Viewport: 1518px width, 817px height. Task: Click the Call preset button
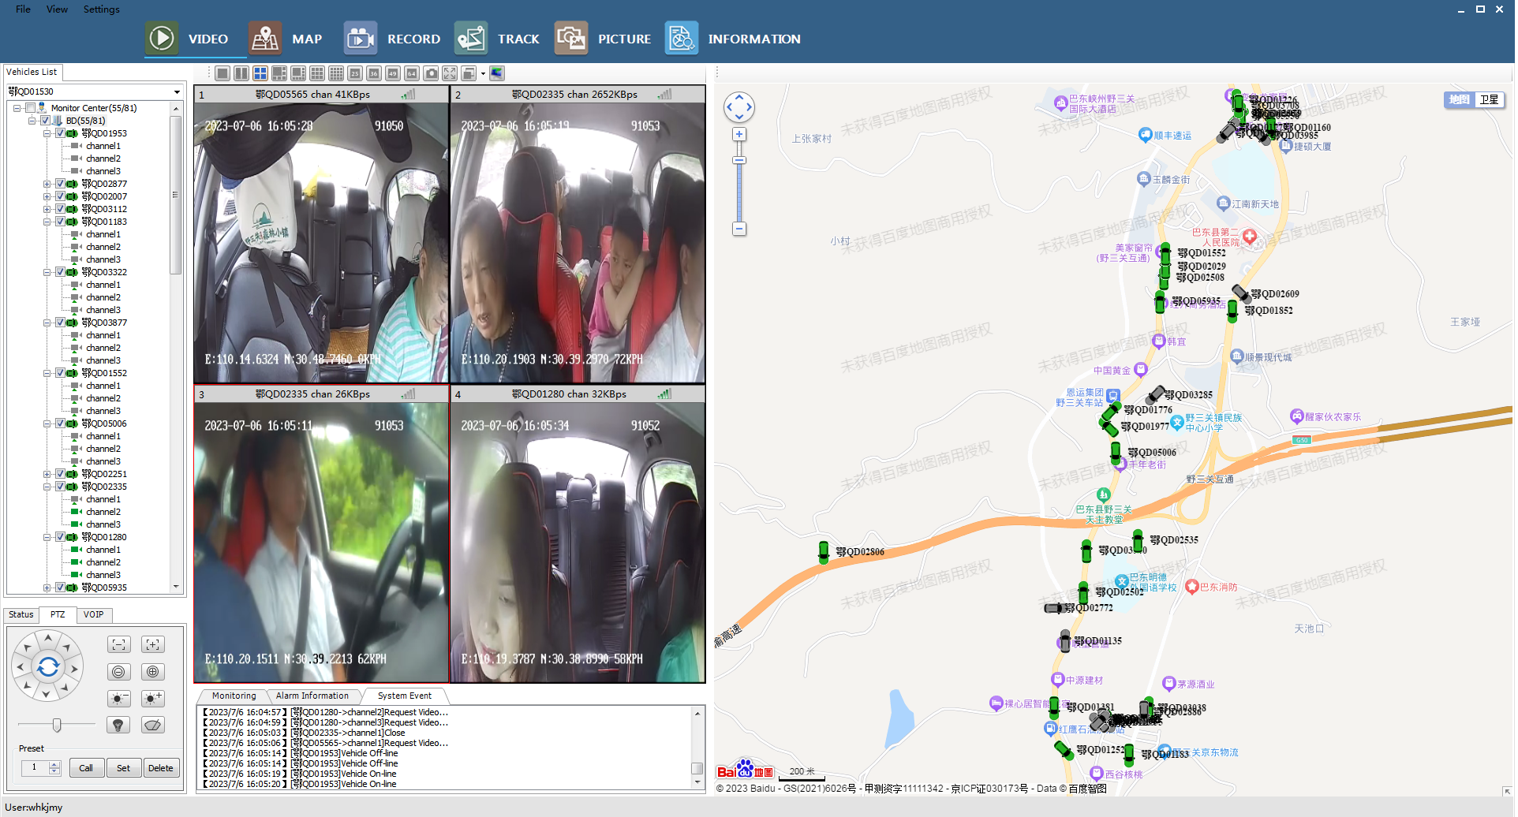[86, 768]
